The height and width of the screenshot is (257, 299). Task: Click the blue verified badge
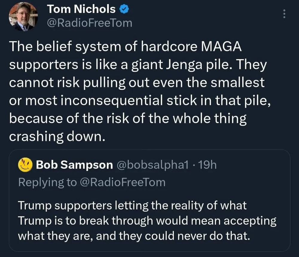pos(124,9)
